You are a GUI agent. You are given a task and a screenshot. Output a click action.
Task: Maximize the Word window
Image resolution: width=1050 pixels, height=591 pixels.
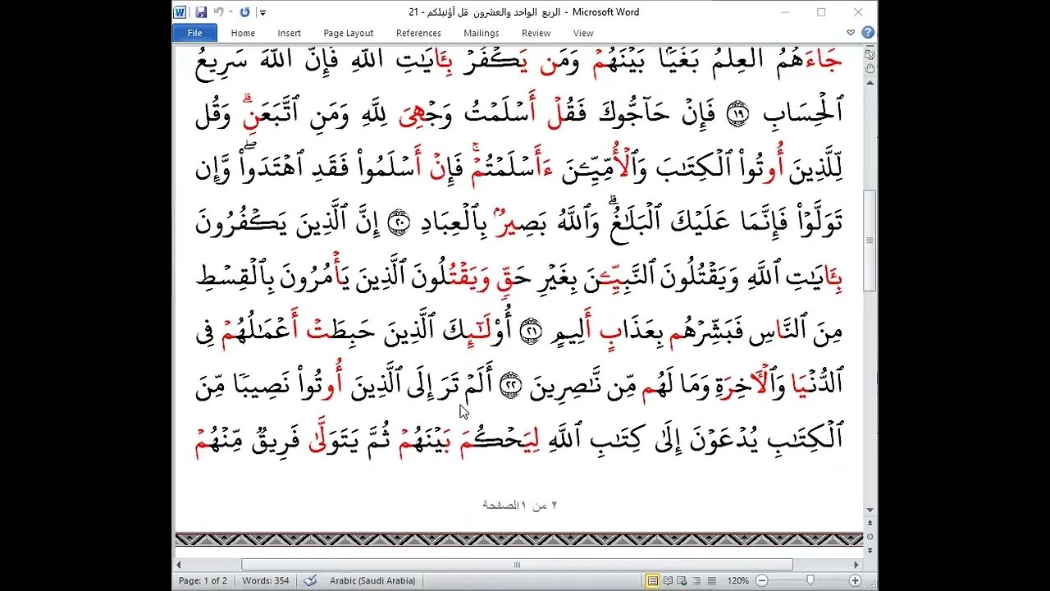coord(821,12)
